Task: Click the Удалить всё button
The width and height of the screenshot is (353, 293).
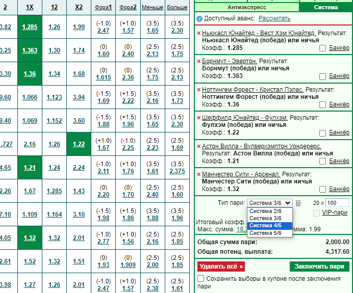Action: pos(221,267)
